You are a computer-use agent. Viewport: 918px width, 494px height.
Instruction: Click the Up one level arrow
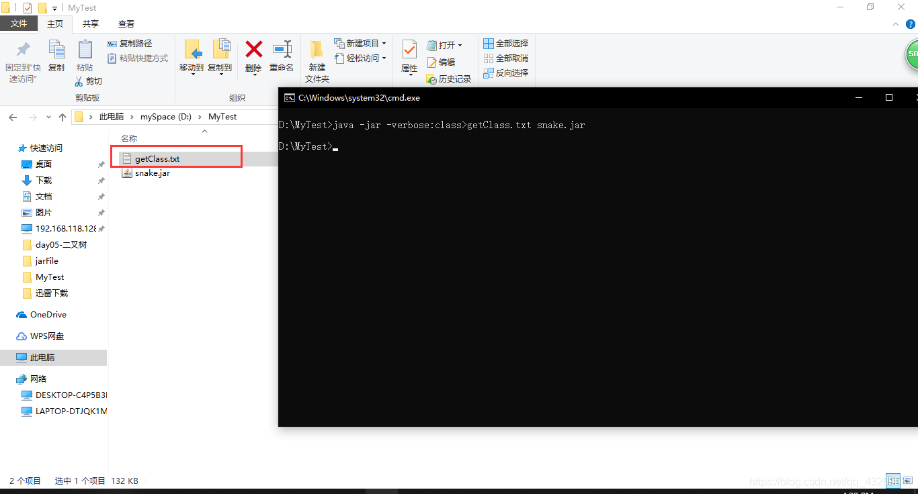pos(62,117)
